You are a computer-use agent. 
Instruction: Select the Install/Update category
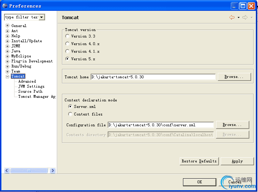pyautogui.click(x=26, y=41)
